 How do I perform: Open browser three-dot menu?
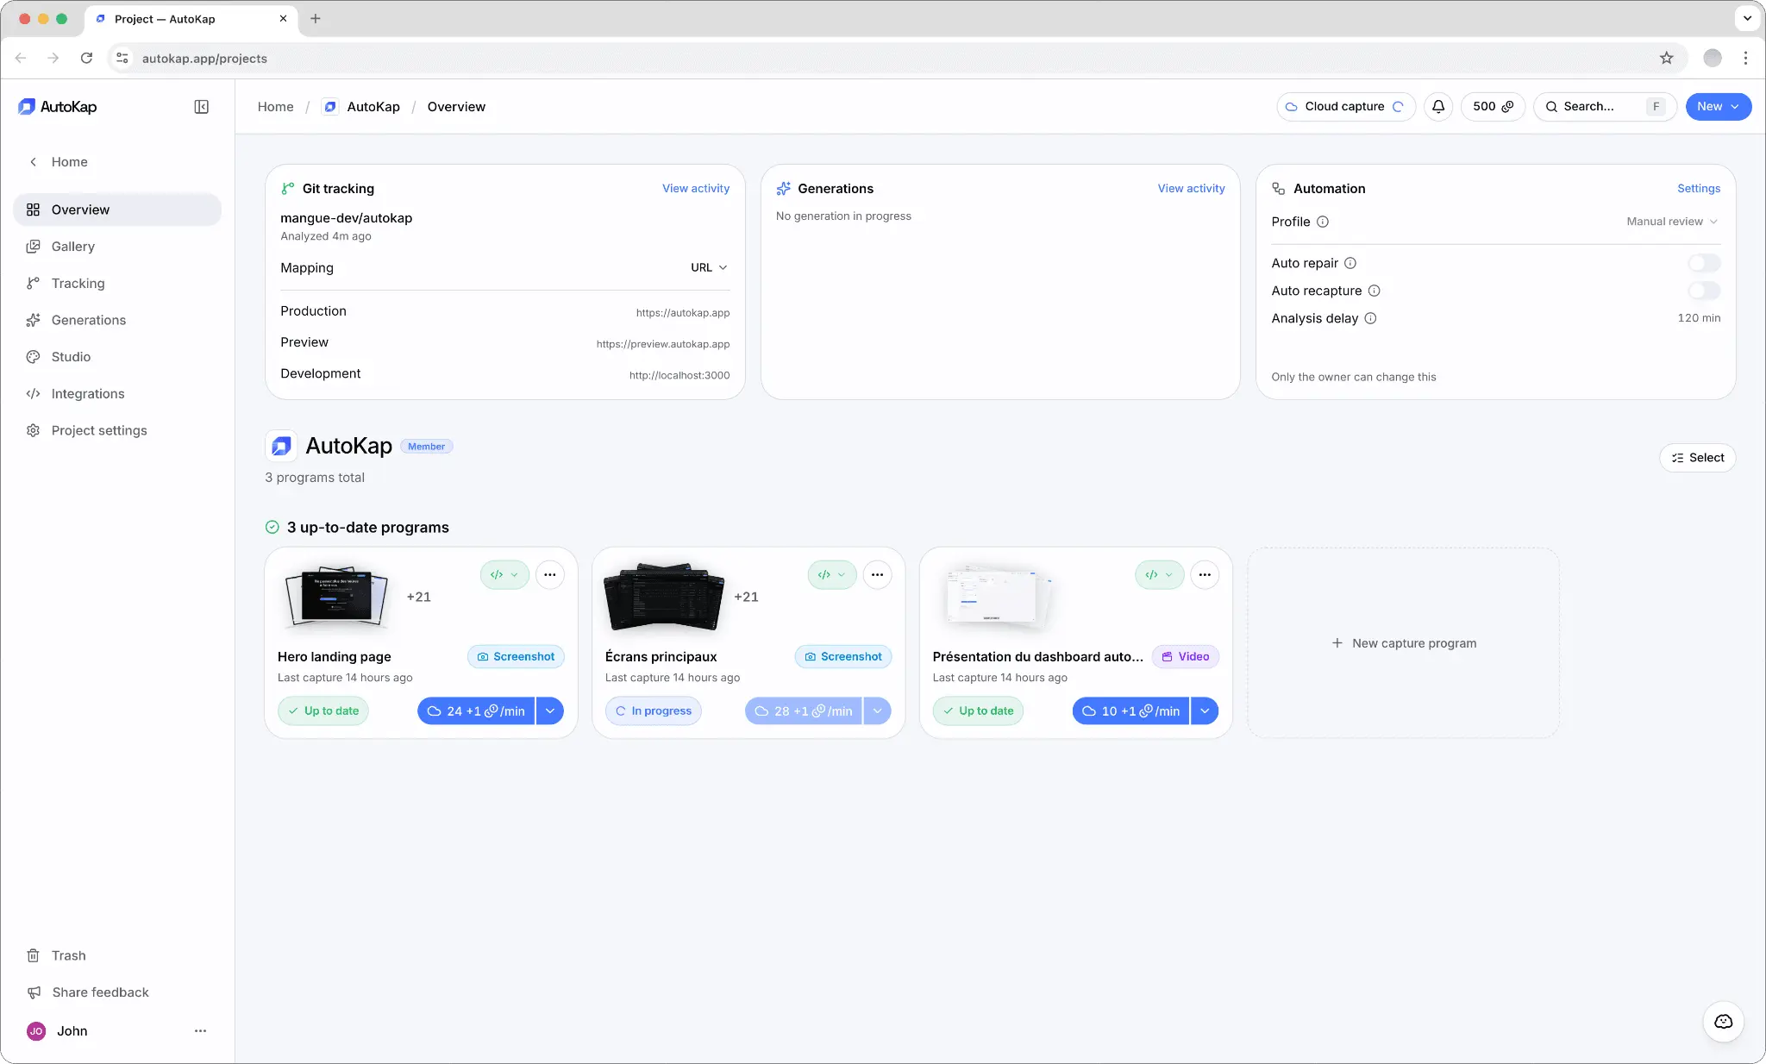[1745, 58]
